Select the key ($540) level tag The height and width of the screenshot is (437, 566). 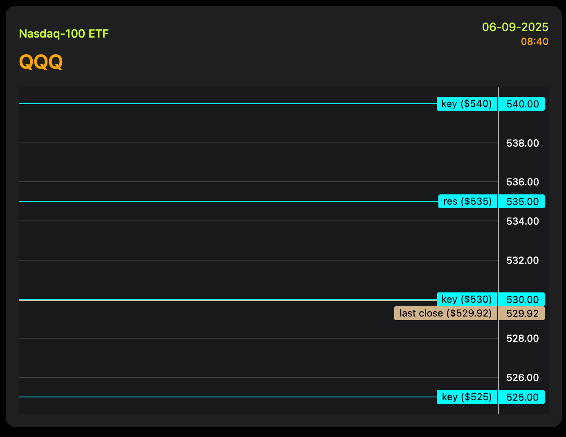(x=467, y=104)
